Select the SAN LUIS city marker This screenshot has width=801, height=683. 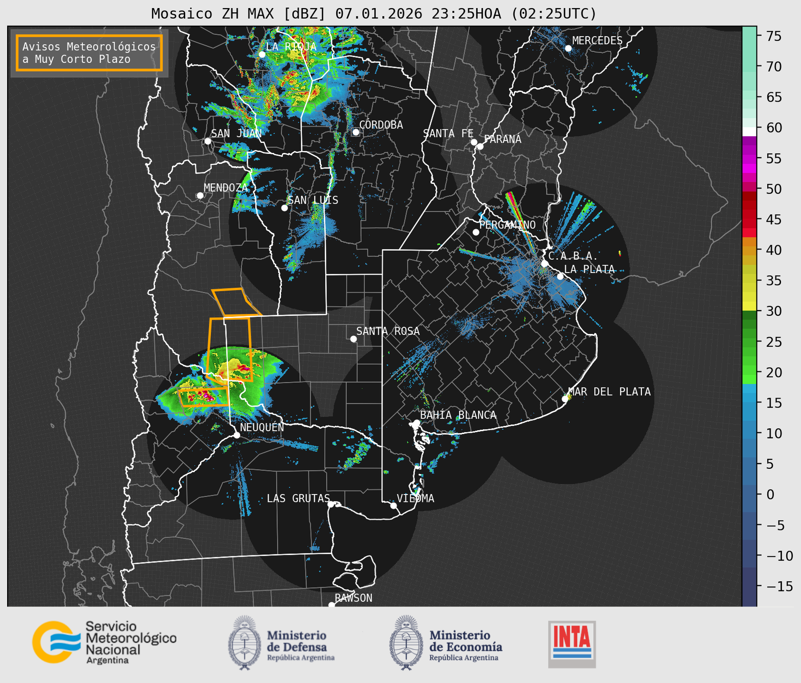click(x=284, y=208)
